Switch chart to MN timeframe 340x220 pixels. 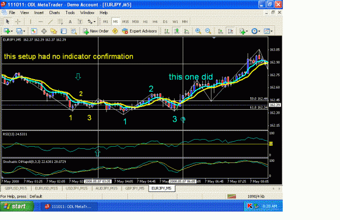pos(185,21)
